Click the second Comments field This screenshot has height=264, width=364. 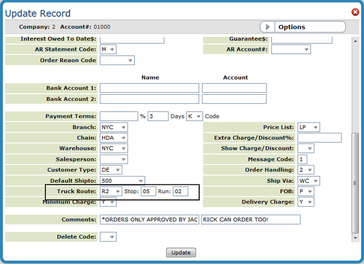coord(251,220)
